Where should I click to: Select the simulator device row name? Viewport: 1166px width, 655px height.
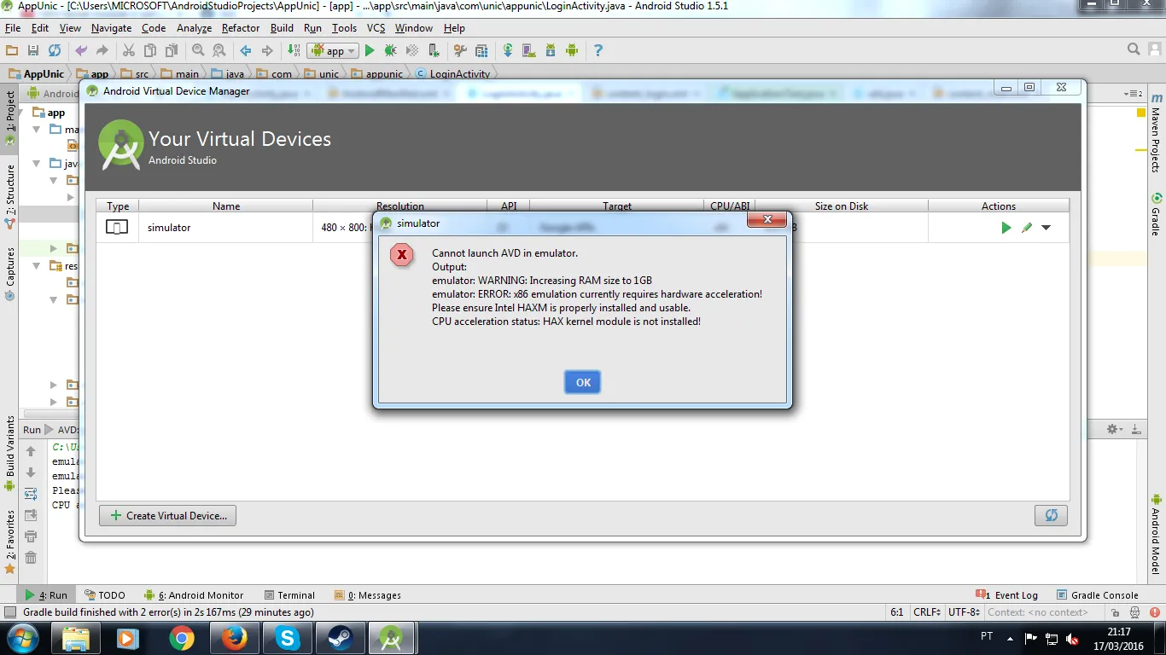click(169, 228)
